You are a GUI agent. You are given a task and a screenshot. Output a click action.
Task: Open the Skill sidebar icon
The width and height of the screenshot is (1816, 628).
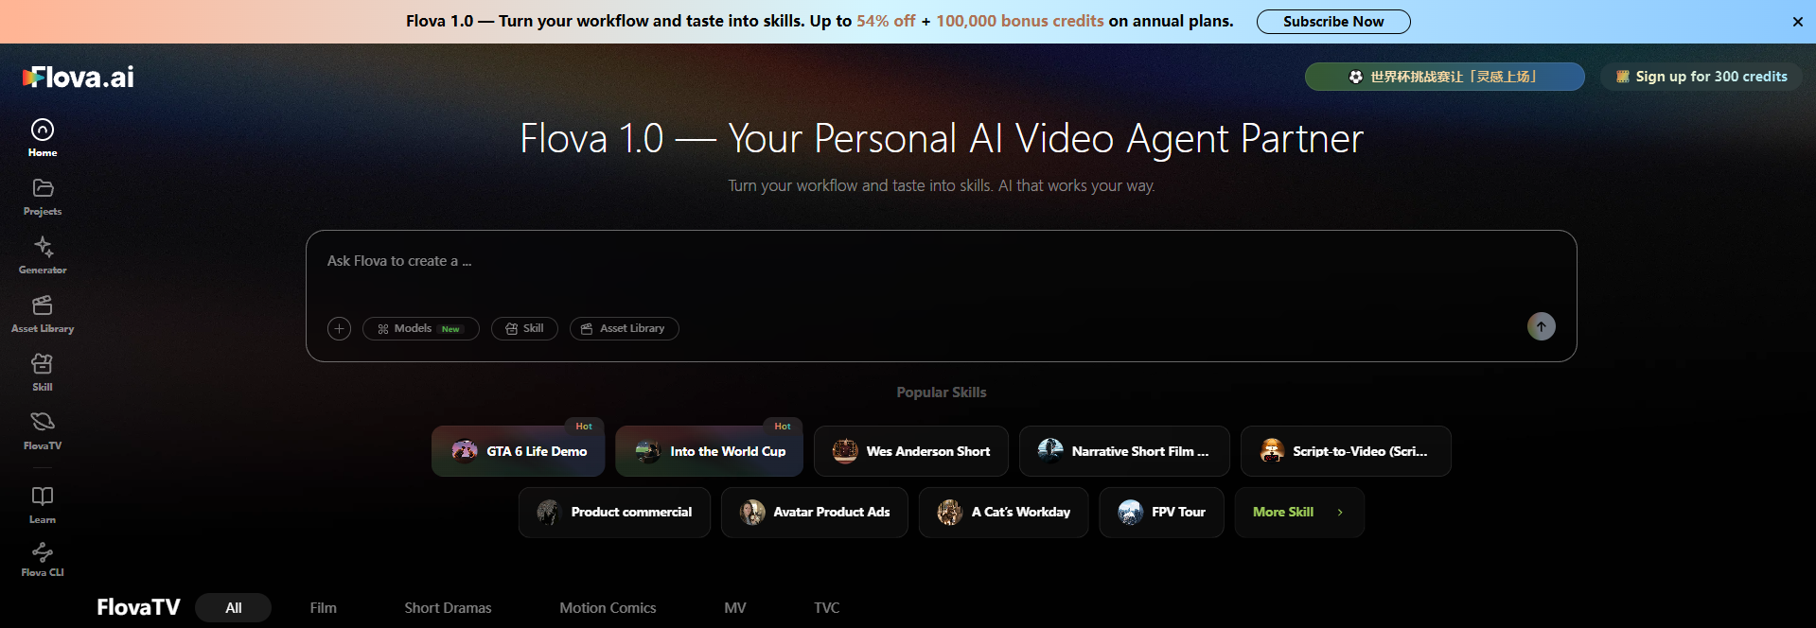tap(43, 373)
